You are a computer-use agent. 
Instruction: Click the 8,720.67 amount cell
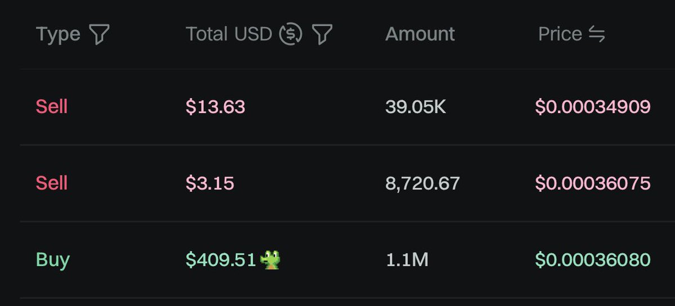point(422,183)
